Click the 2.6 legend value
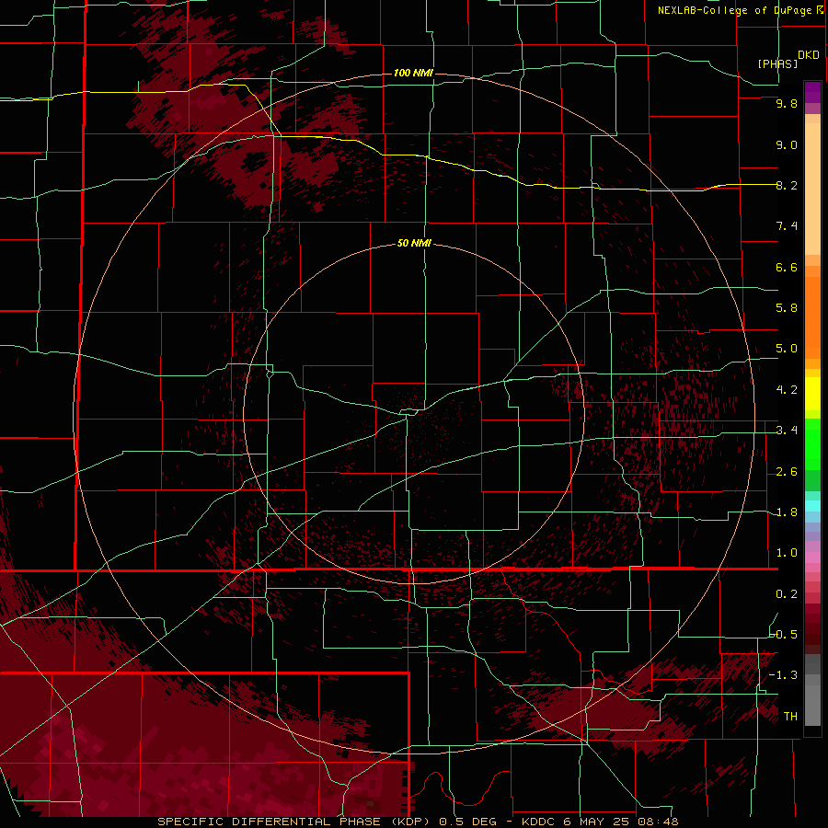 click(x=787, y=472)
